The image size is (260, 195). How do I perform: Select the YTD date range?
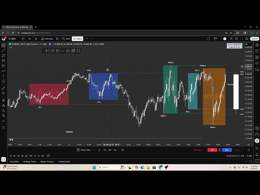click(30, 156)
